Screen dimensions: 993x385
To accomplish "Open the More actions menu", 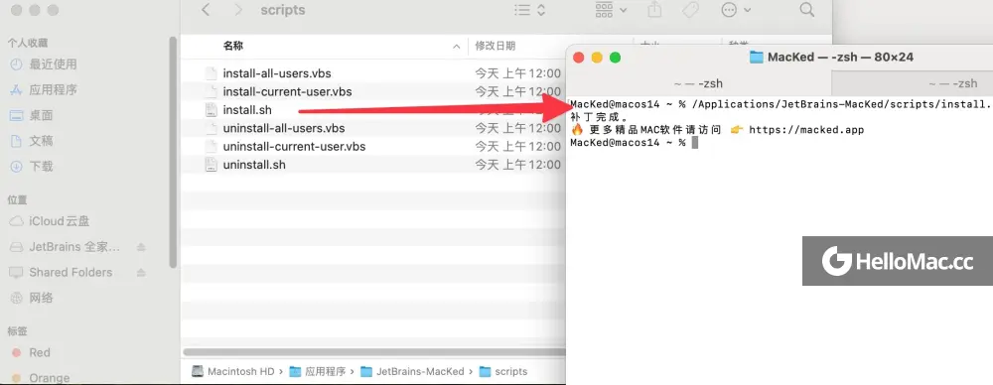I will [x=736, y=10].
